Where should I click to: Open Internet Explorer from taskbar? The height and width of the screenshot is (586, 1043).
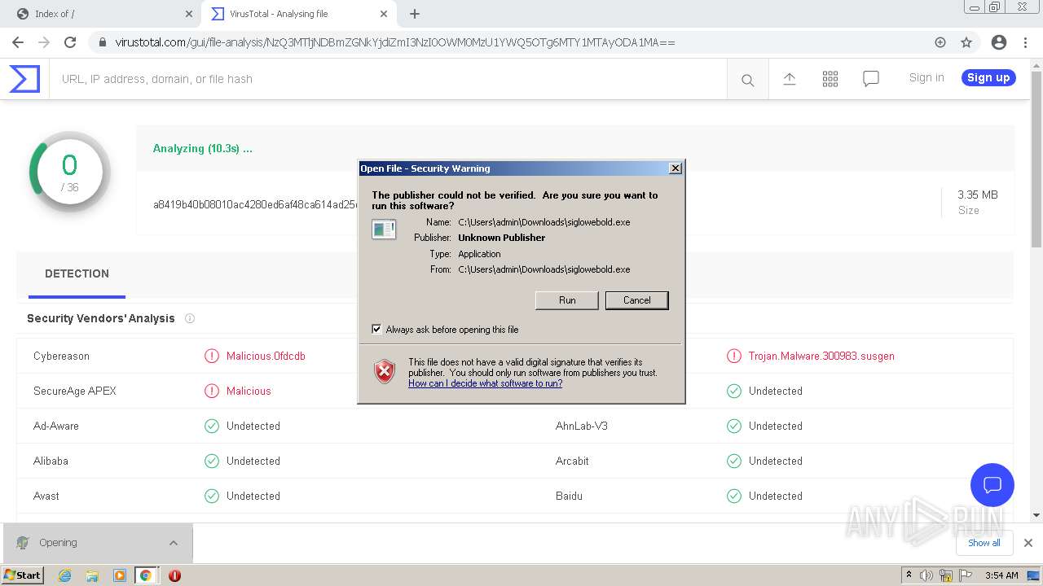point(64,575)
